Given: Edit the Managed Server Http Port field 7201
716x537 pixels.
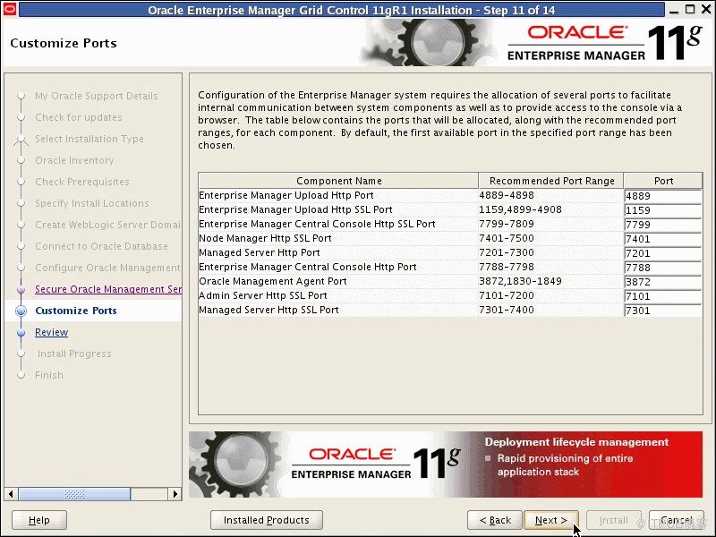Looking at the screenshot, I should click(x=663, y=253).
